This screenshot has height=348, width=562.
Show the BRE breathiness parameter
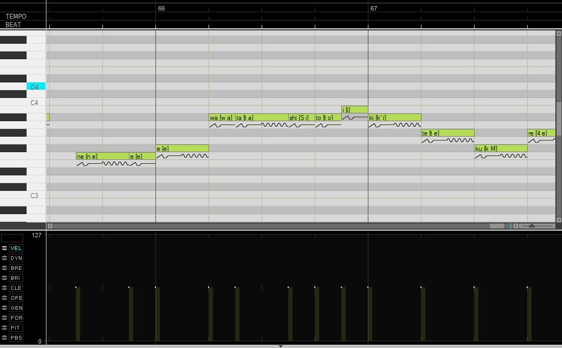coord(16,268)
